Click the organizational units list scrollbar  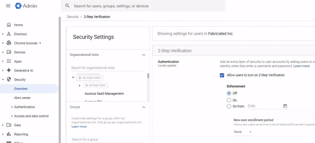[148, 76]
